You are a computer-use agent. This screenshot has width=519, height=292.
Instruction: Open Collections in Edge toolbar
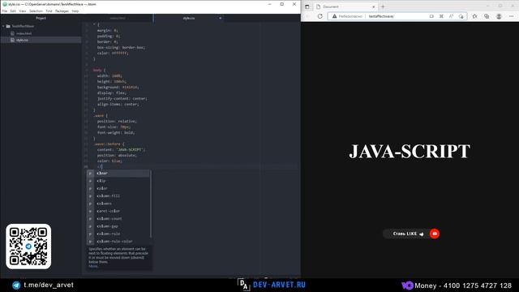point(487,16)
